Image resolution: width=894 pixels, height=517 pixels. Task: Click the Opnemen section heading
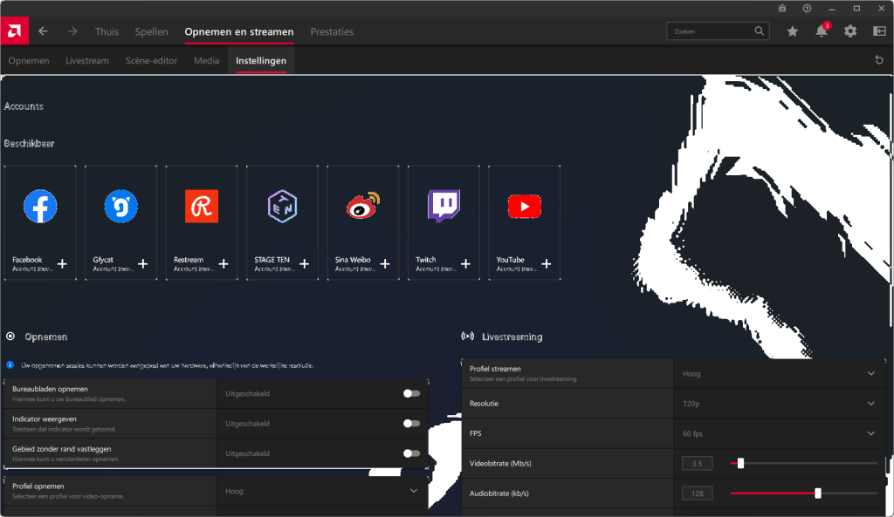click(45, 337)
